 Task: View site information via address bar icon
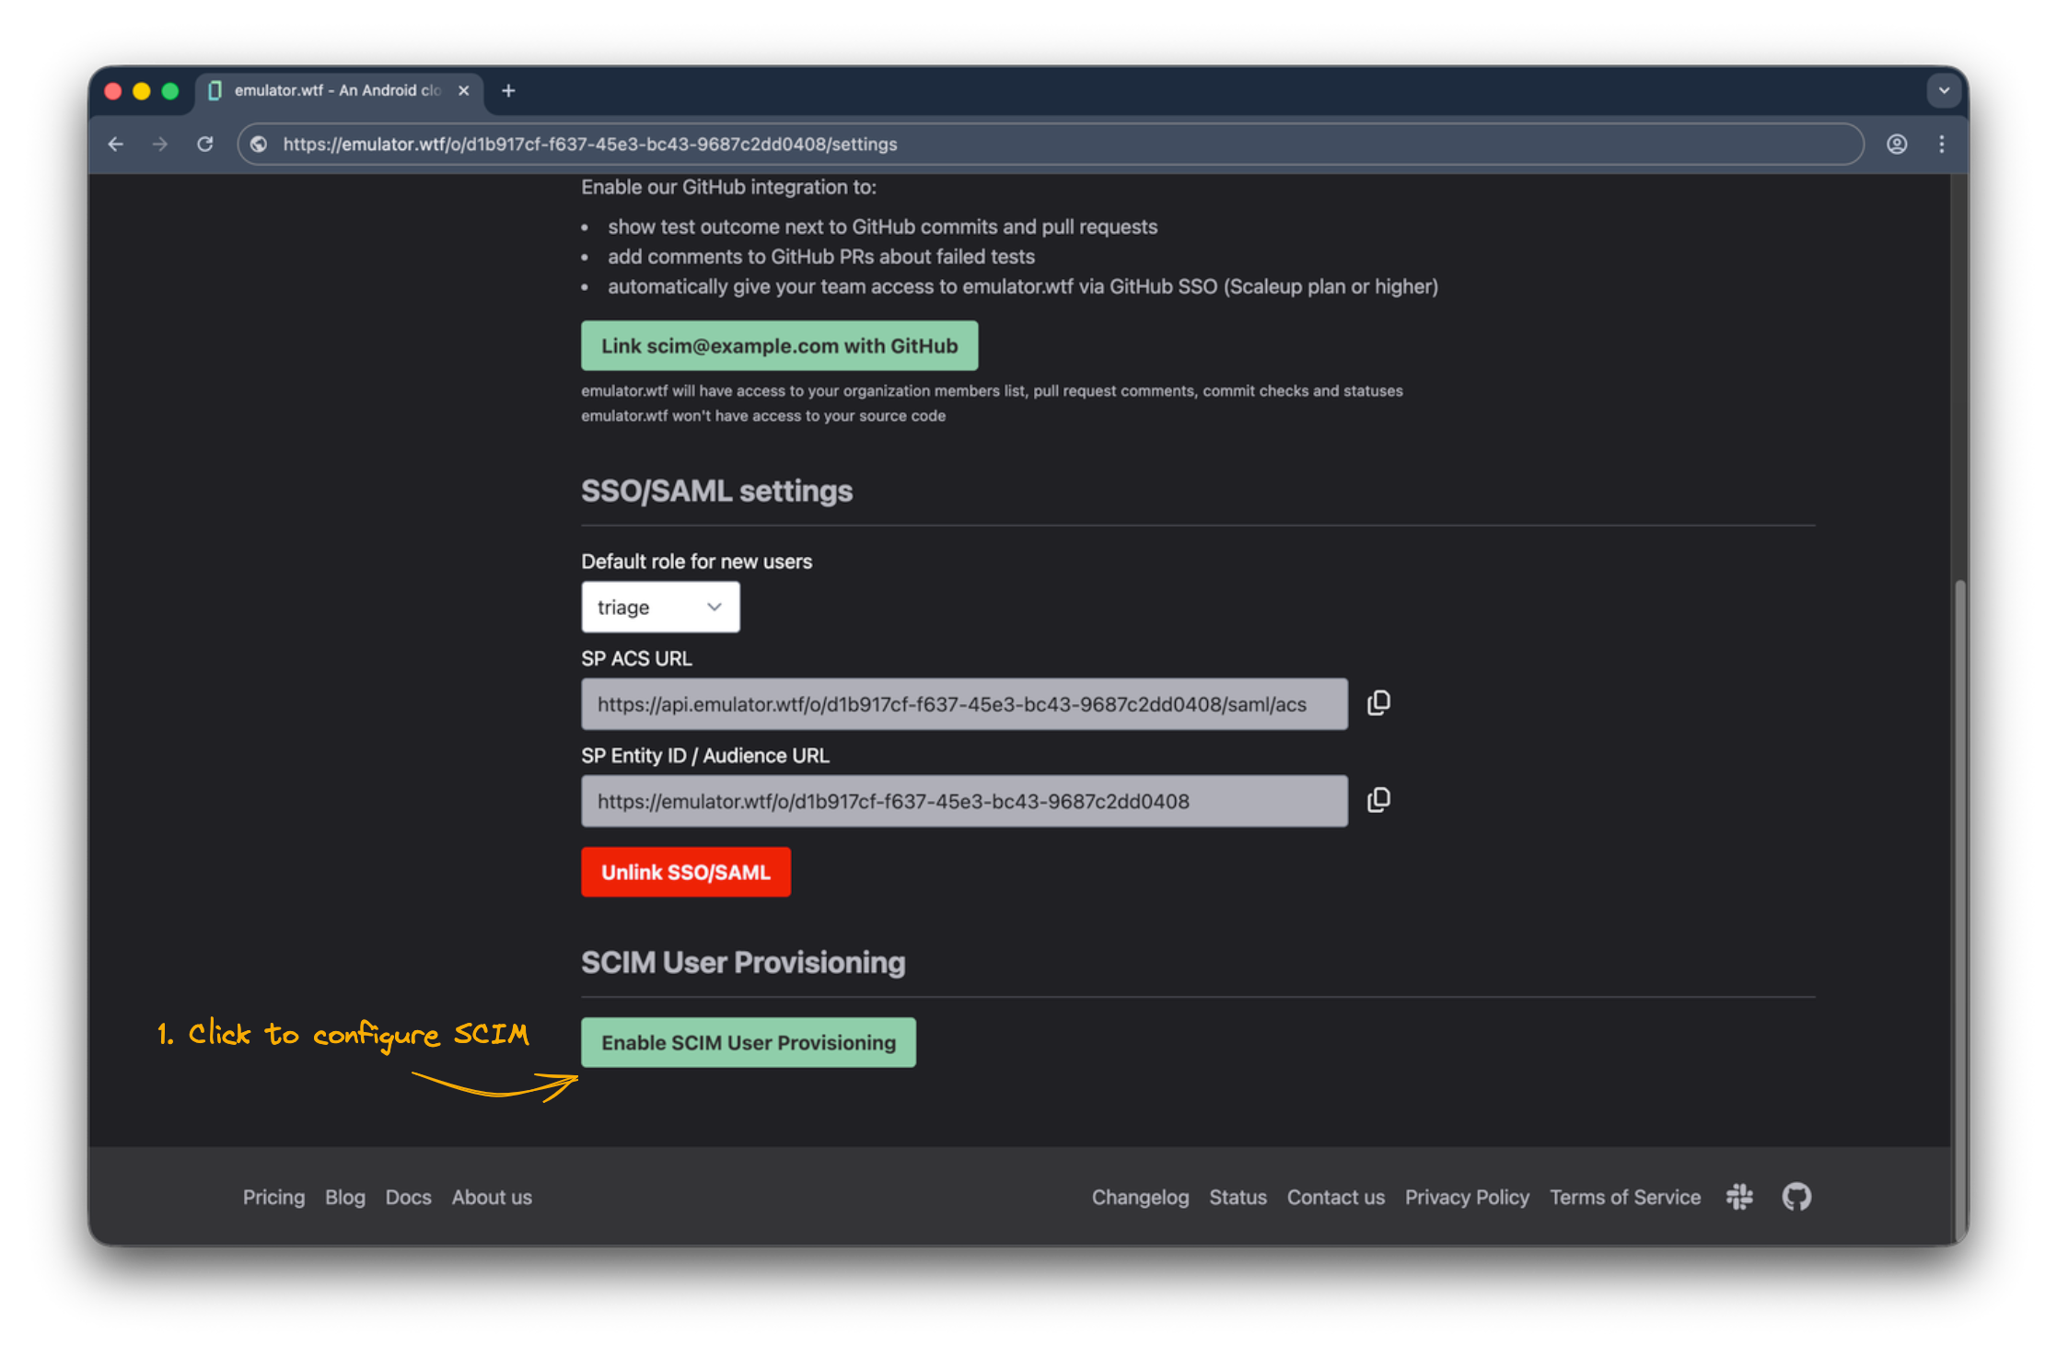tap(258, 144)
